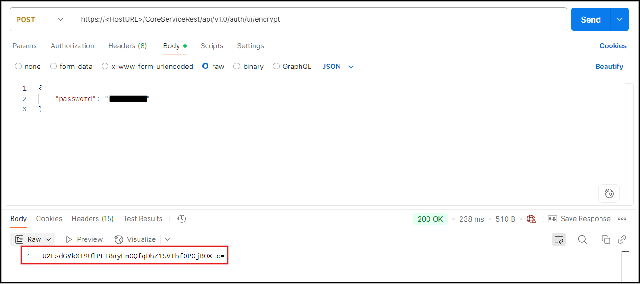Click the network globe warning icon

[531, 219]
